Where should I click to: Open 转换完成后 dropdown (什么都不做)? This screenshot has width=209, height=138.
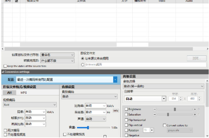(57, 61)
